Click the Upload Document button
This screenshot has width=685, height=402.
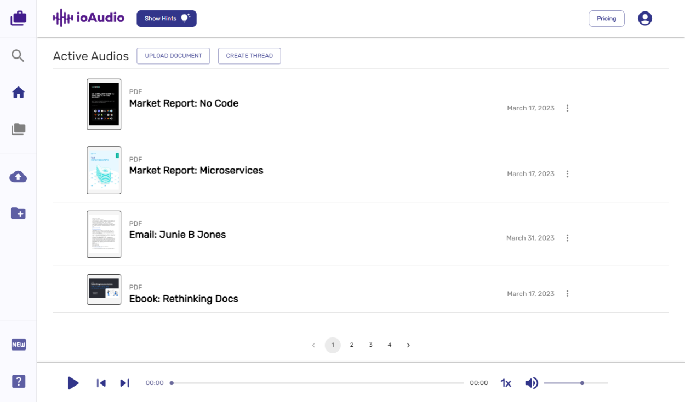tap(173, 56)
